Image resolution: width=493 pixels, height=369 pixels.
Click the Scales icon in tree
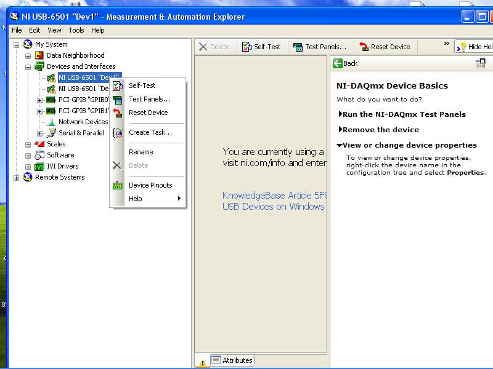click(x=39, y=144)
